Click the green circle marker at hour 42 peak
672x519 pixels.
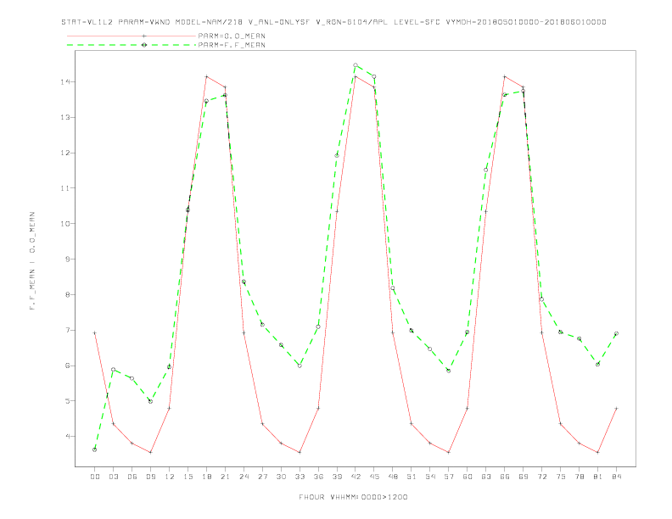[x=356, y=65]
